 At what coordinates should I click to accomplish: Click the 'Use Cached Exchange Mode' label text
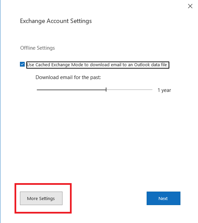[97, 65]
